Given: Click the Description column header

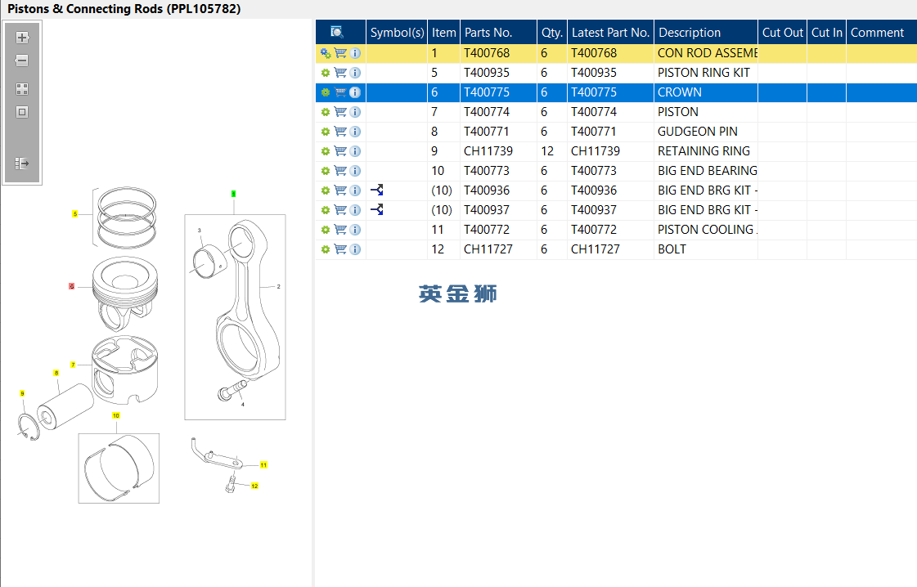Looking at the screenshot, I should [x=706, y=32].
